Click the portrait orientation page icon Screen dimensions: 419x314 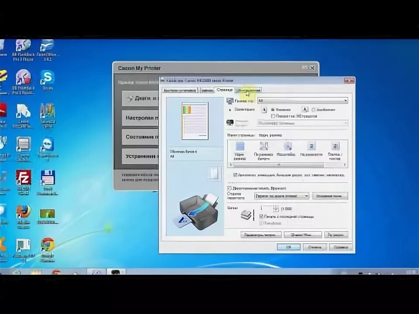(264, 109)
